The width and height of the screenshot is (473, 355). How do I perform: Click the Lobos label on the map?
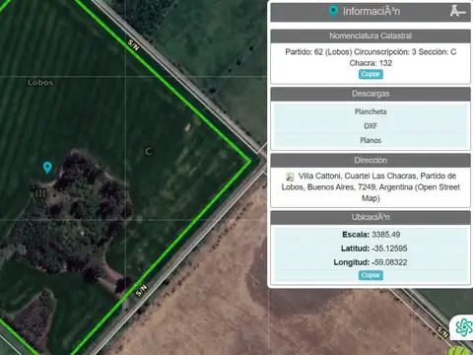(40, 82)
